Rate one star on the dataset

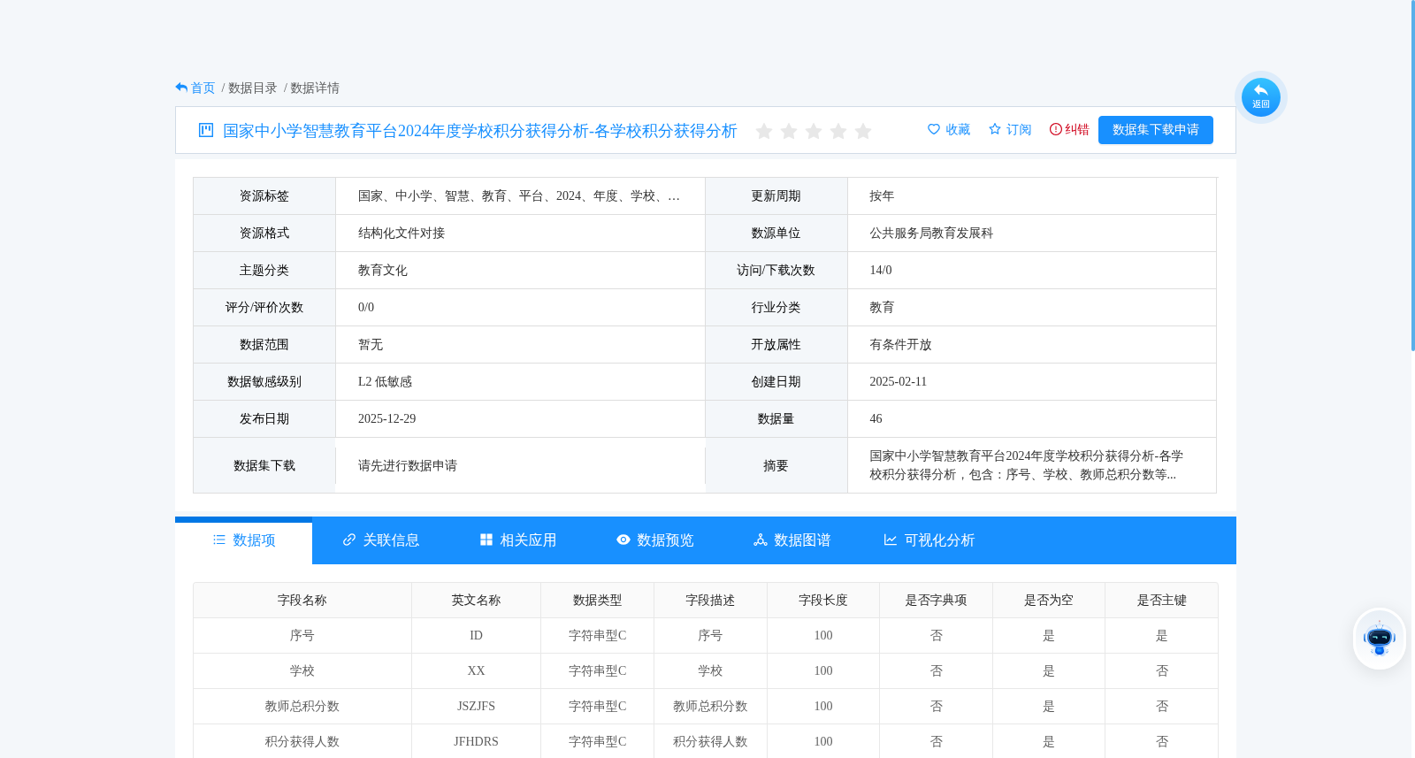[764, 131]
